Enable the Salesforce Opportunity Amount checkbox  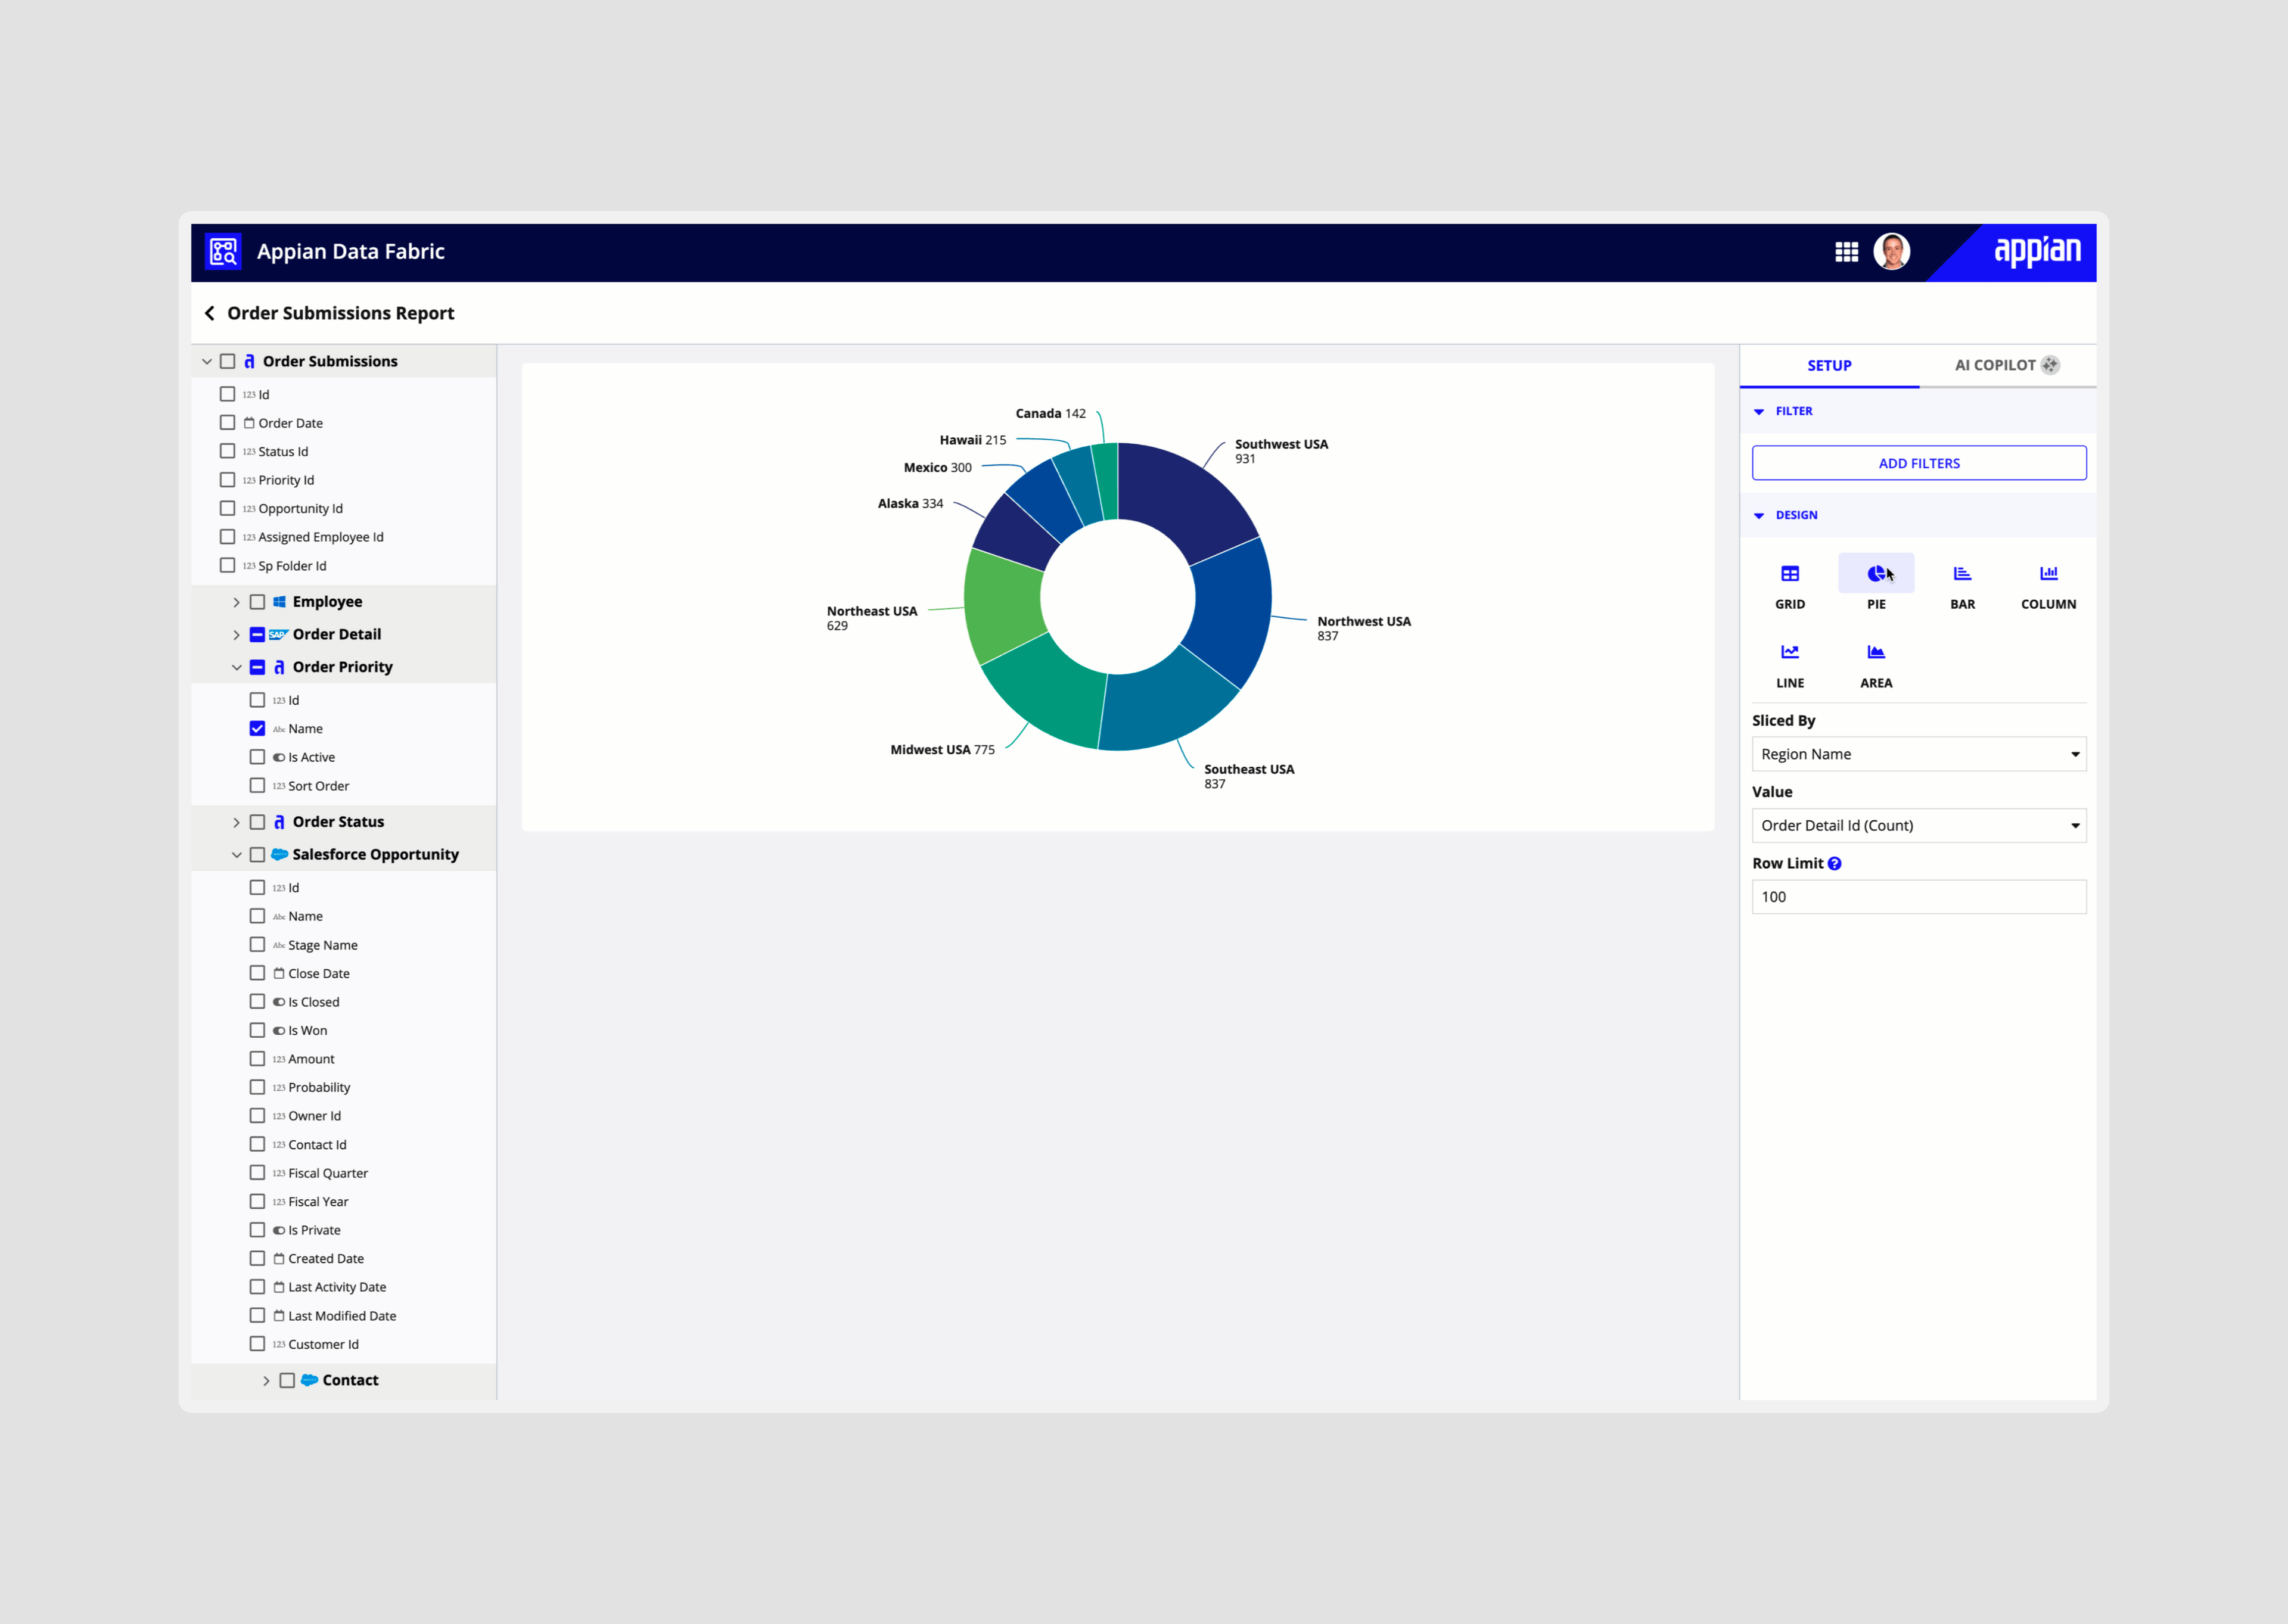257,1059
